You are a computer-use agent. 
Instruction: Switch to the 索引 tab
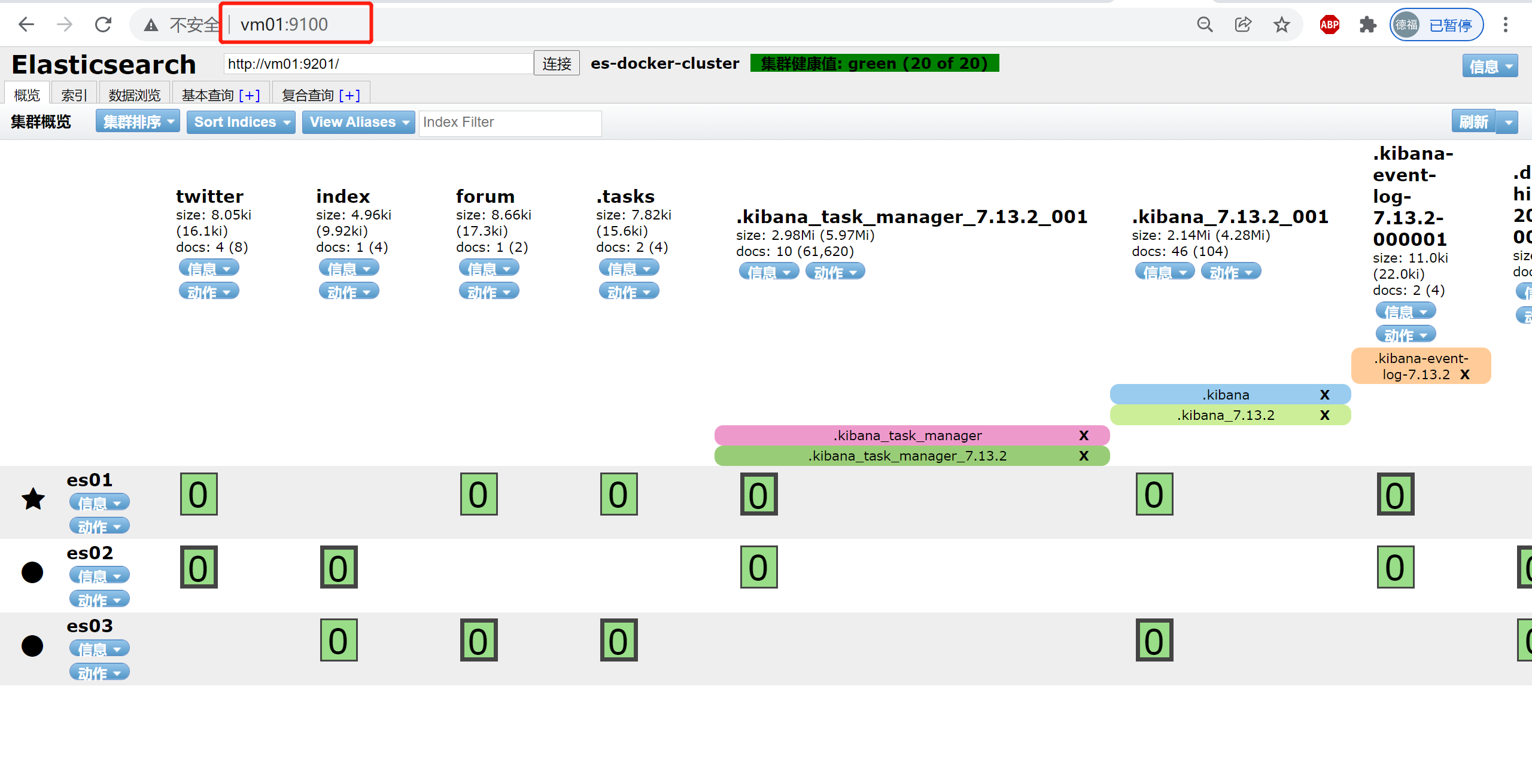pos(73,94)
